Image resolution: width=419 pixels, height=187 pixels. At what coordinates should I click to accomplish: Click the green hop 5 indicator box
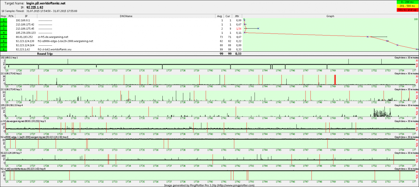3,37
